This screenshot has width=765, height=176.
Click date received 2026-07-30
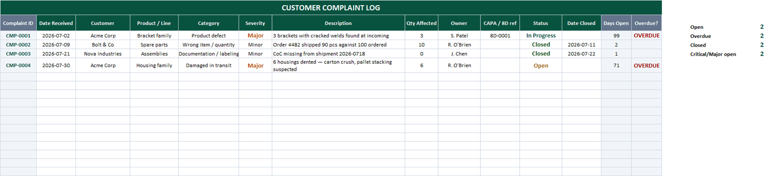(56, 66)
